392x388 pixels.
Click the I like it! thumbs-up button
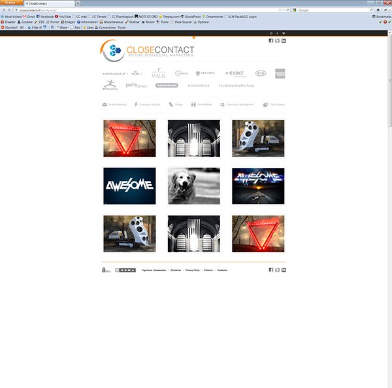(x=35, y=27)
